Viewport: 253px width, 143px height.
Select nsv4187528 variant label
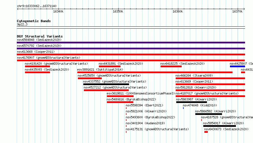coord(227,117)
